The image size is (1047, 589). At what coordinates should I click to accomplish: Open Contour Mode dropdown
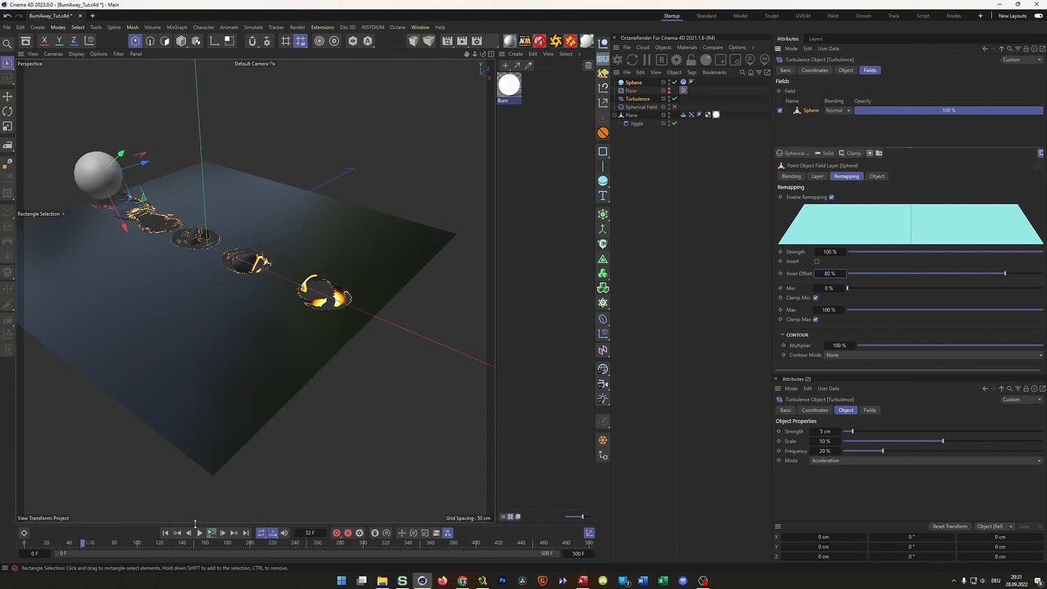[934, 355]
